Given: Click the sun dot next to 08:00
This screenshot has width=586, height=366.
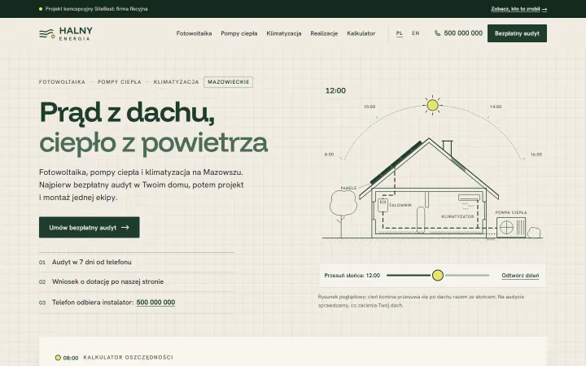Looking at the screenshot, I should tap(58, 358).
